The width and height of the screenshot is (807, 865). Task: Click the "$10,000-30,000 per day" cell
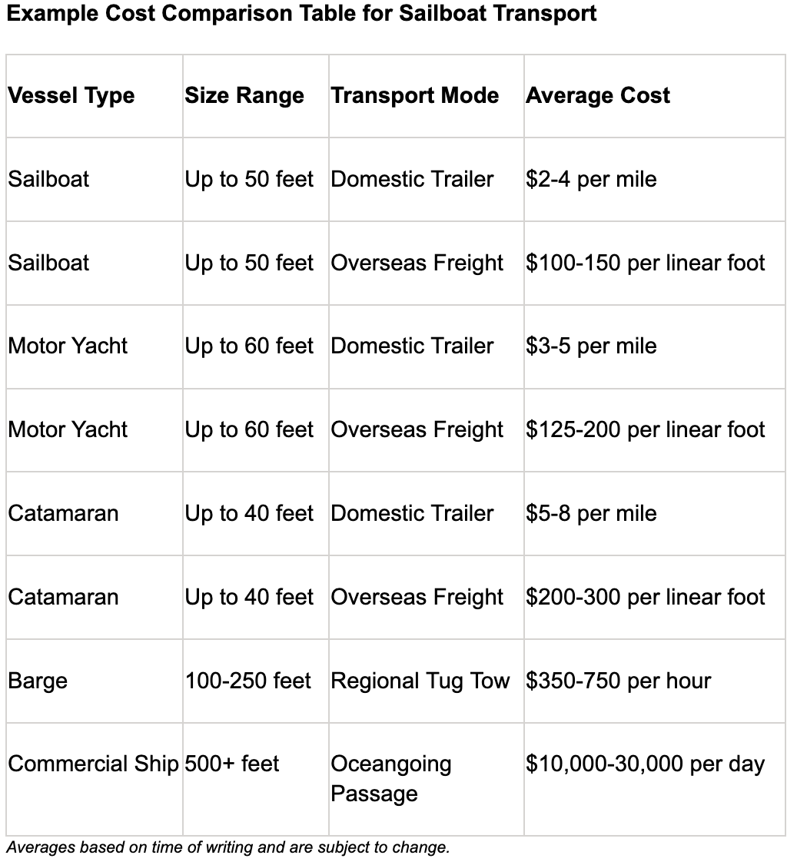tap(646, 764)
